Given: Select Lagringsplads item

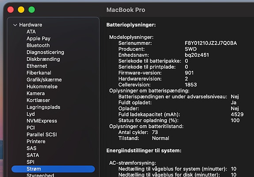Looking at the screenshot, I should pyautogui.click(x=43, y=107).
